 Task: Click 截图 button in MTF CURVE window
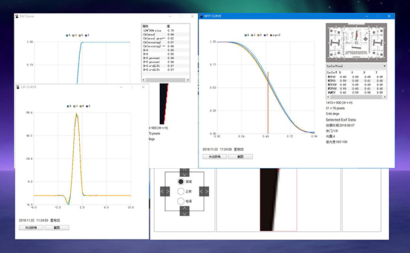[x=240, y=156]
